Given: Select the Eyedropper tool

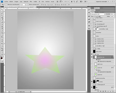Looking at the screenshot, I should click(2, 20).
